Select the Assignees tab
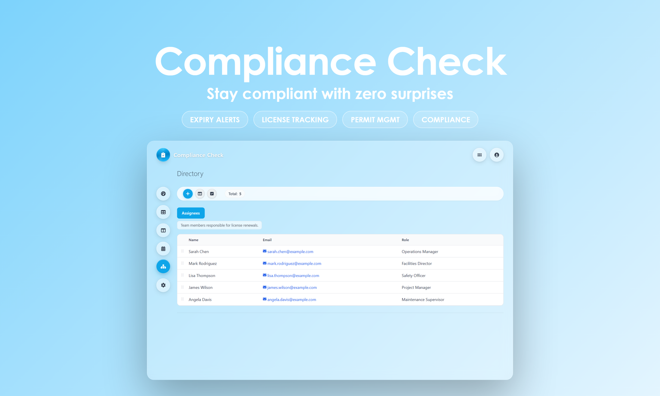Screen dimensions: 660x396 point(191,213)
